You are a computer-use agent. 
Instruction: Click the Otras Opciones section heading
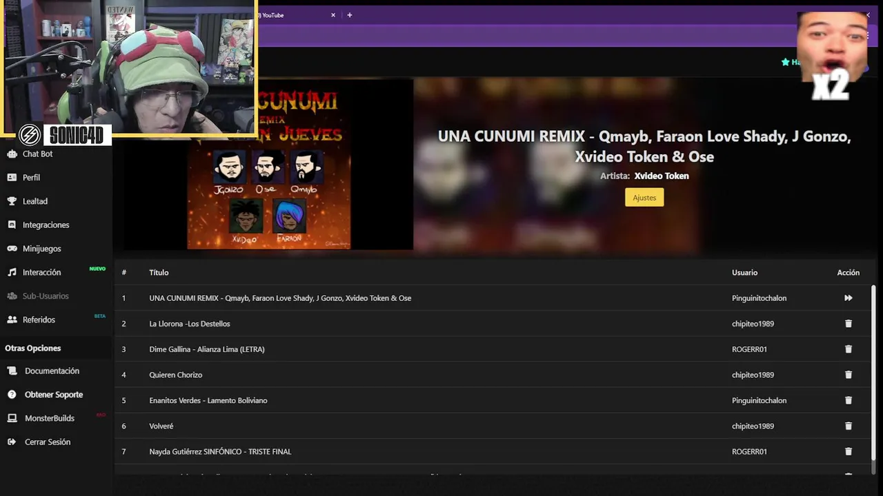tap(33, 348)
